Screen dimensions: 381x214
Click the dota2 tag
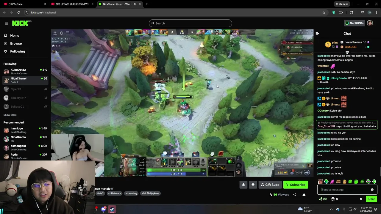[100, 193]
